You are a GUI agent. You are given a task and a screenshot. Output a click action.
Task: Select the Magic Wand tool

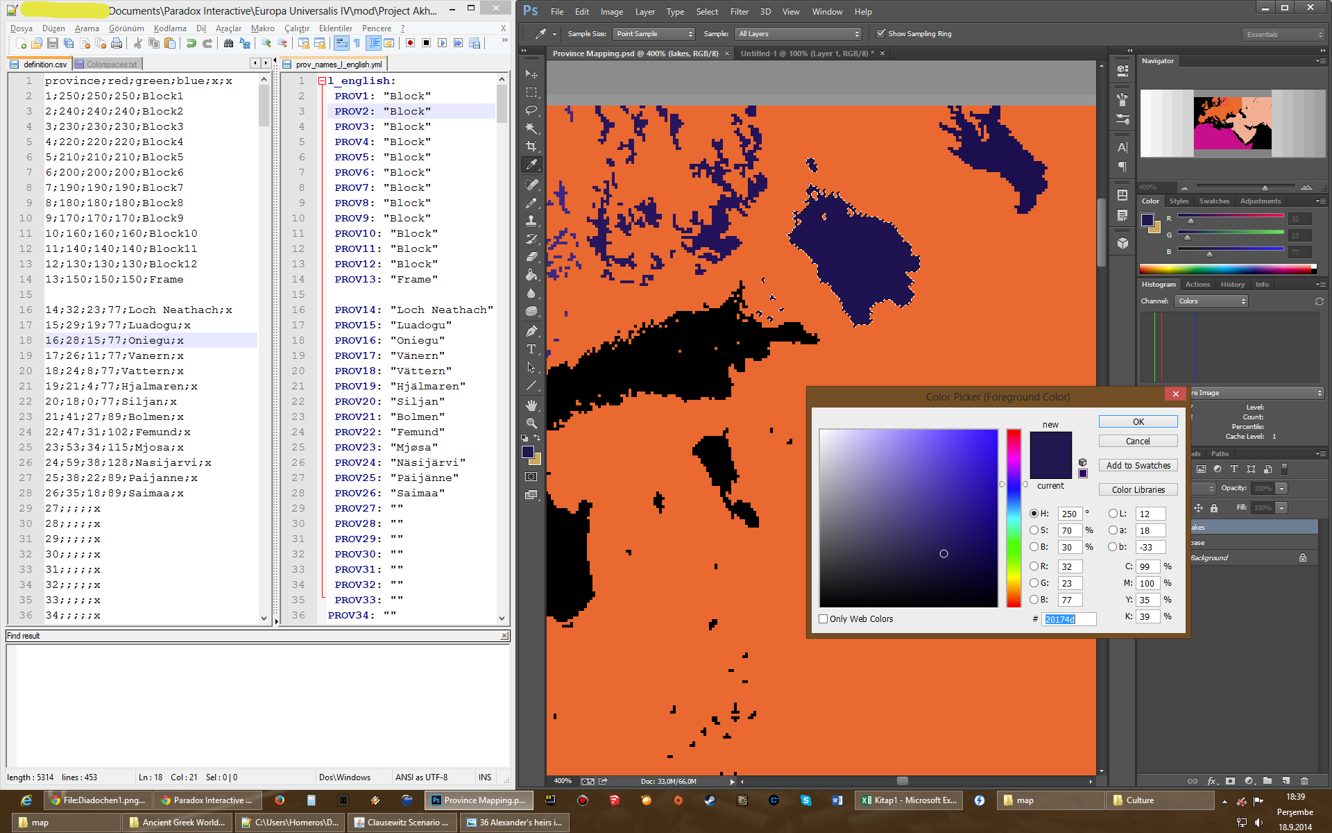coord(531,128)
